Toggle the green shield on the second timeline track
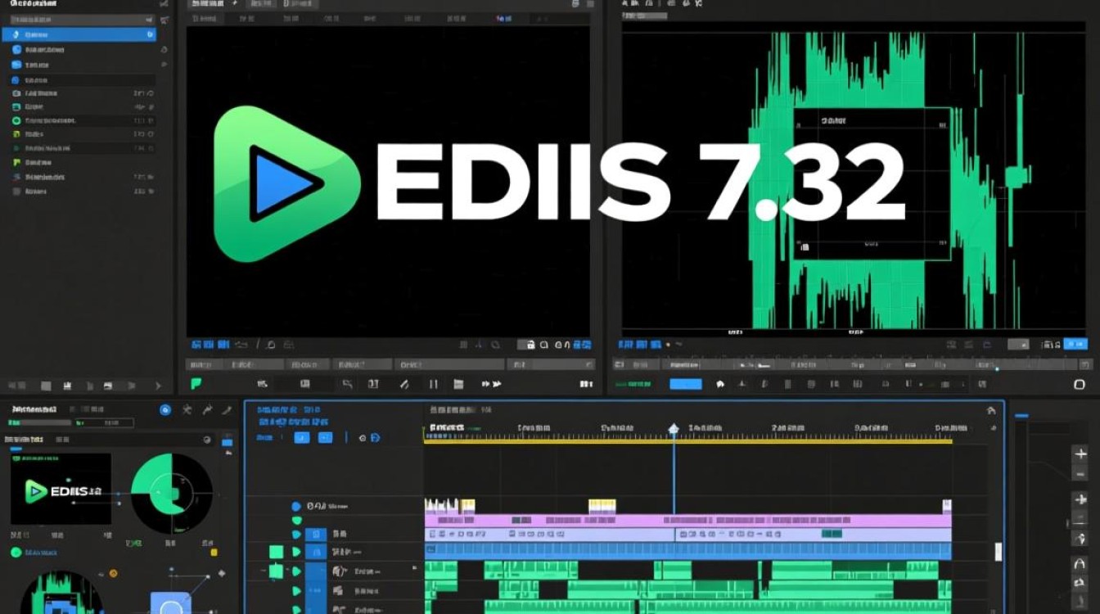Image resolution: width=1100 pixels, height=614 pixels. (x=296, y=521)
